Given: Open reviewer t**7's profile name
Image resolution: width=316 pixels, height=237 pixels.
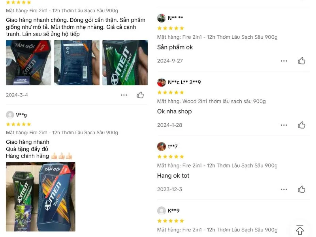Looking at the screenshot, I should [x=173, y=147].
